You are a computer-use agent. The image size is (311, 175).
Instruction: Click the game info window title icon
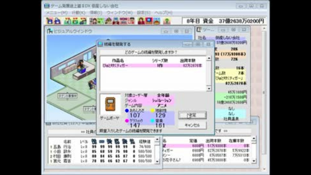click(x=199, y=30)
